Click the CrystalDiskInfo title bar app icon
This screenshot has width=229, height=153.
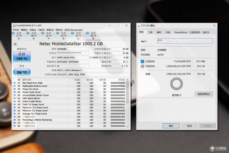[x=14, y=26]
